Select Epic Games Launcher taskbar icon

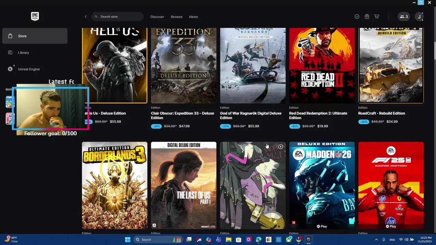click(308, 240)
